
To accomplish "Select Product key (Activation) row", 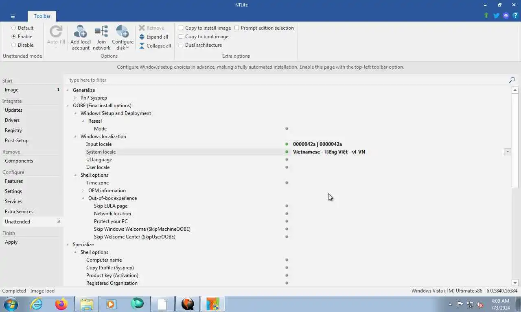I will coord(287,275).
